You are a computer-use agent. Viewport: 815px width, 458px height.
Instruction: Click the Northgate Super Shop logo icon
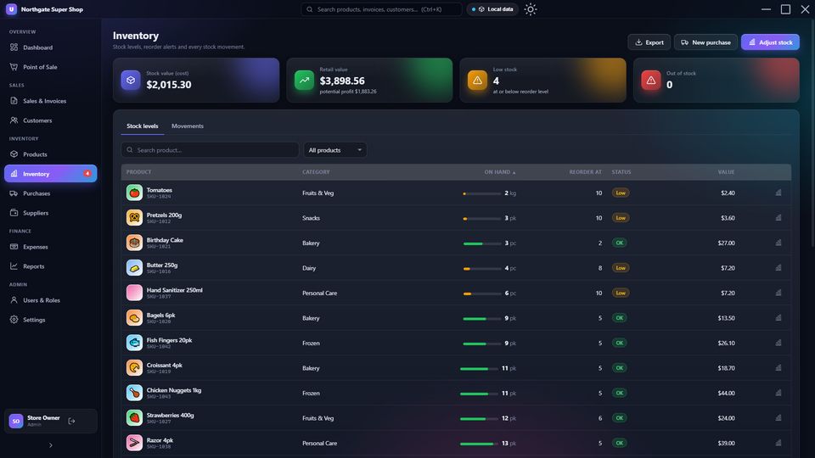pos(11,9)
